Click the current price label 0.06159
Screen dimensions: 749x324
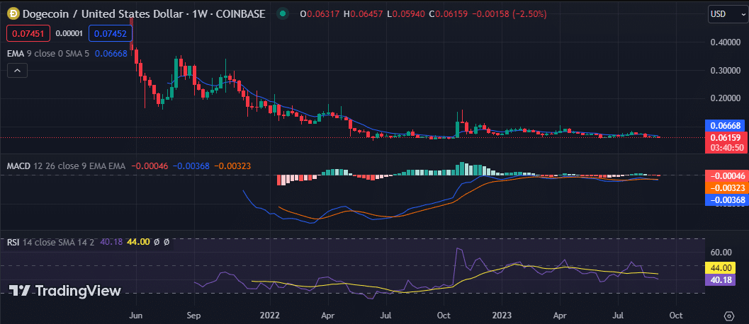725,137
